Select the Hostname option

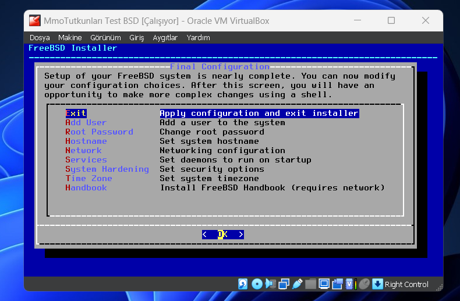point(86,141)
